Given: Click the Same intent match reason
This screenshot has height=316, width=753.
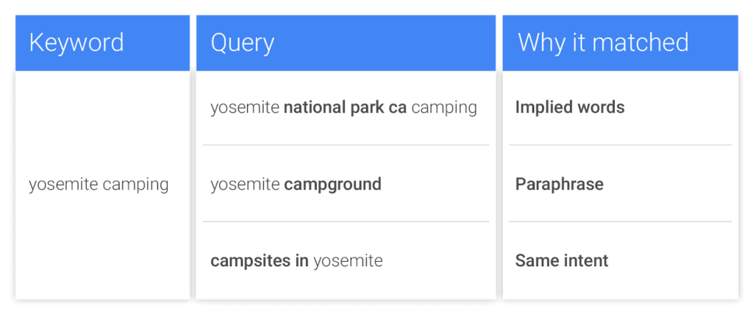Looking at the screenshot, I should point(562,260).
